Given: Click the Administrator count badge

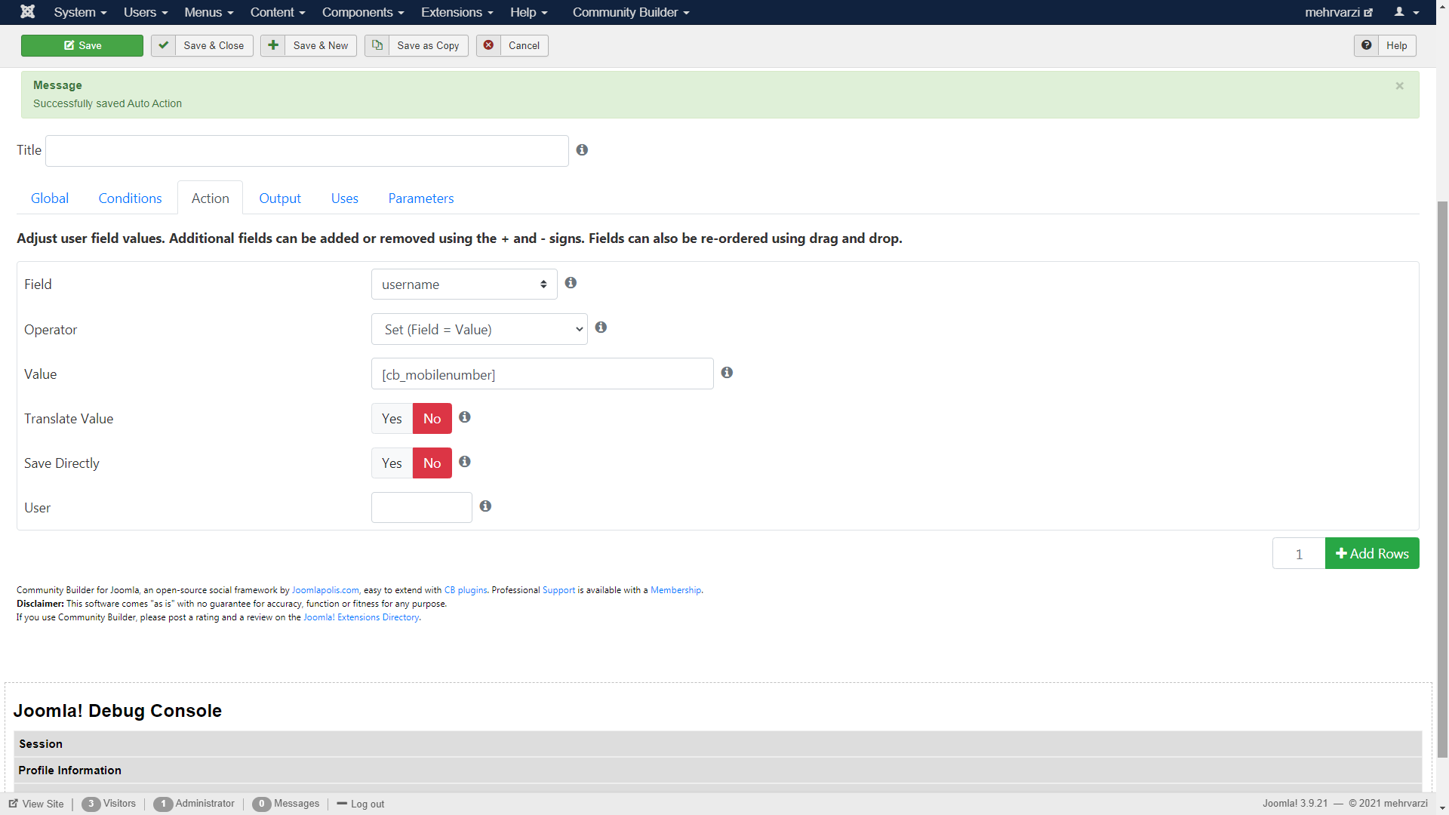Looking at the screenshot, I should coord(163,804).
